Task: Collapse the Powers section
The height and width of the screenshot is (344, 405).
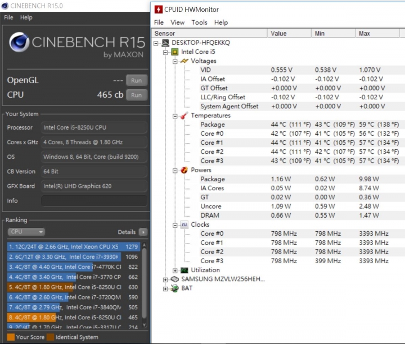Action: [175, 171]
